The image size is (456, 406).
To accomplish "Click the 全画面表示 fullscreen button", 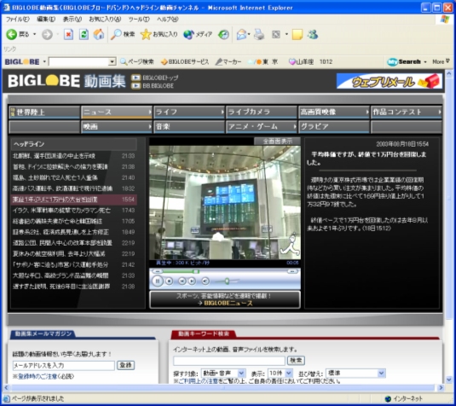I will click(x=277, y=141).
